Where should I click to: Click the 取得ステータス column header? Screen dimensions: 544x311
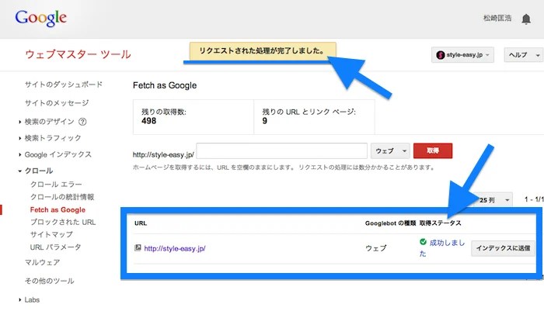click(441, 223)
